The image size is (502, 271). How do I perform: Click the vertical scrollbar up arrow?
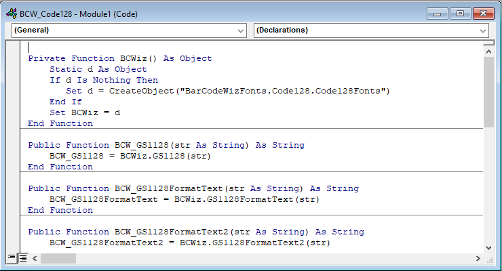tap(488, 51)
